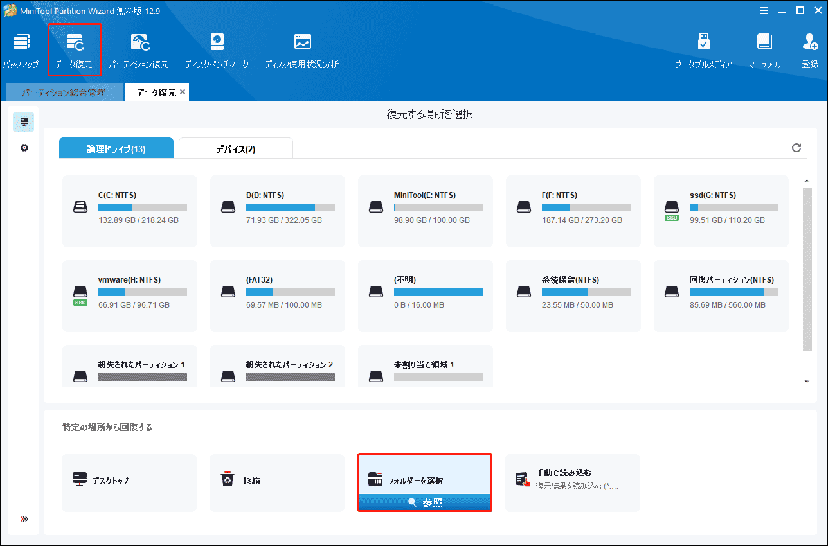Click the D(D: NTFS) drive icon

[x=228, y=207]
